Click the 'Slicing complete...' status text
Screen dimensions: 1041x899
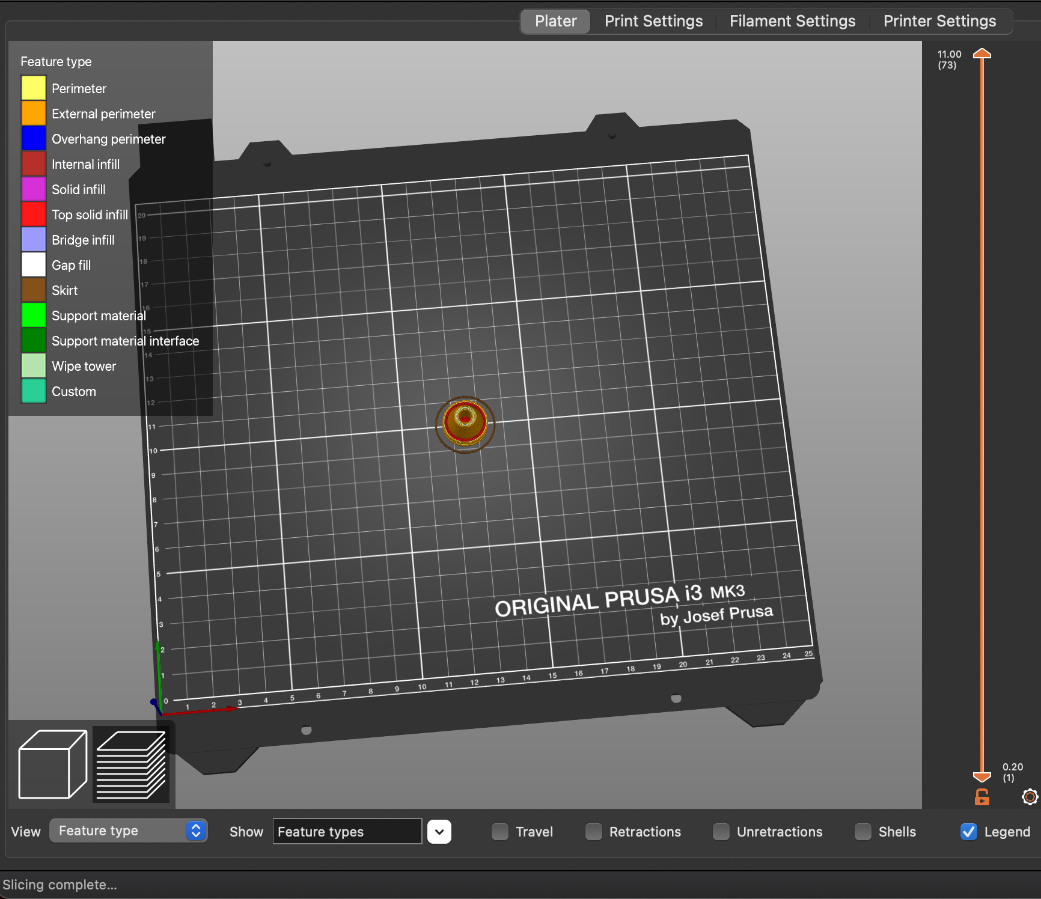(x=60, y=885)
